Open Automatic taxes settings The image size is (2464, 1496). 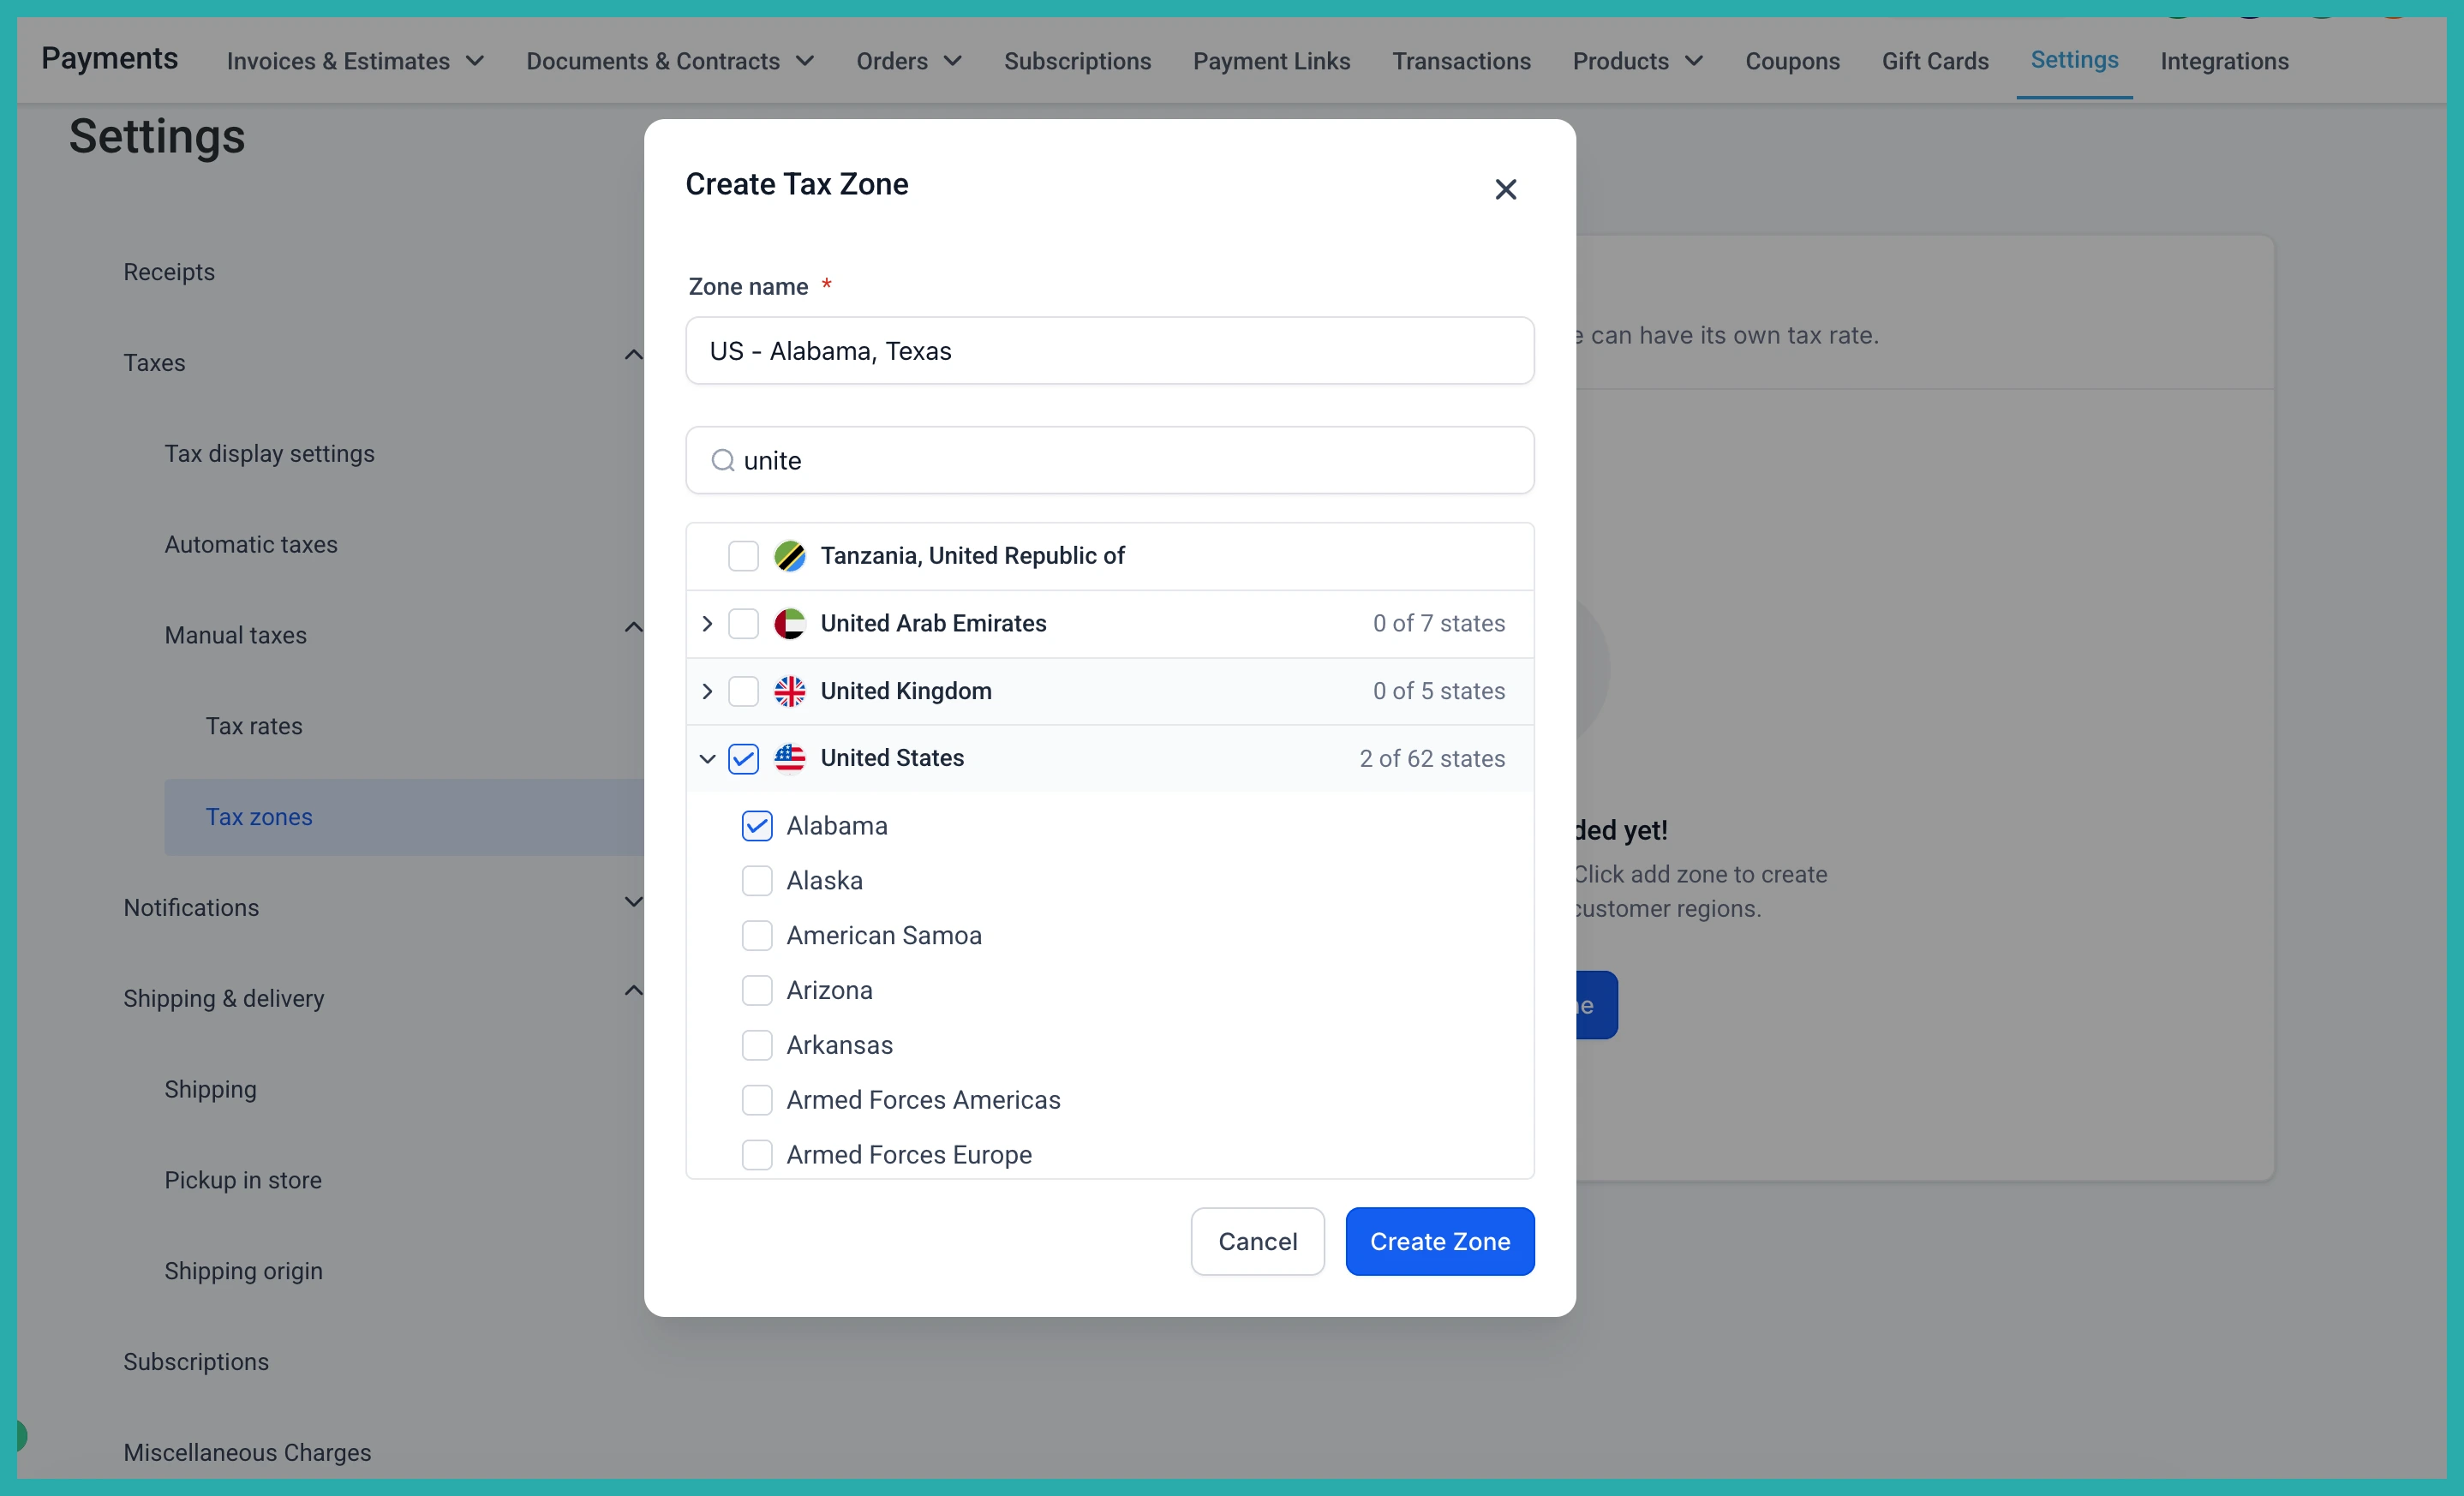point(251,544)
